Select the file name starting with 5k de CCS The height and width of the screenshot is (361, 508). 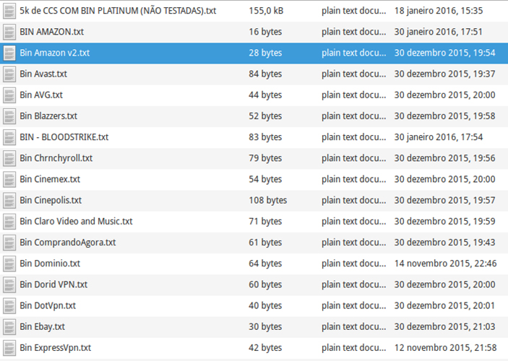(x=117, y=11)
